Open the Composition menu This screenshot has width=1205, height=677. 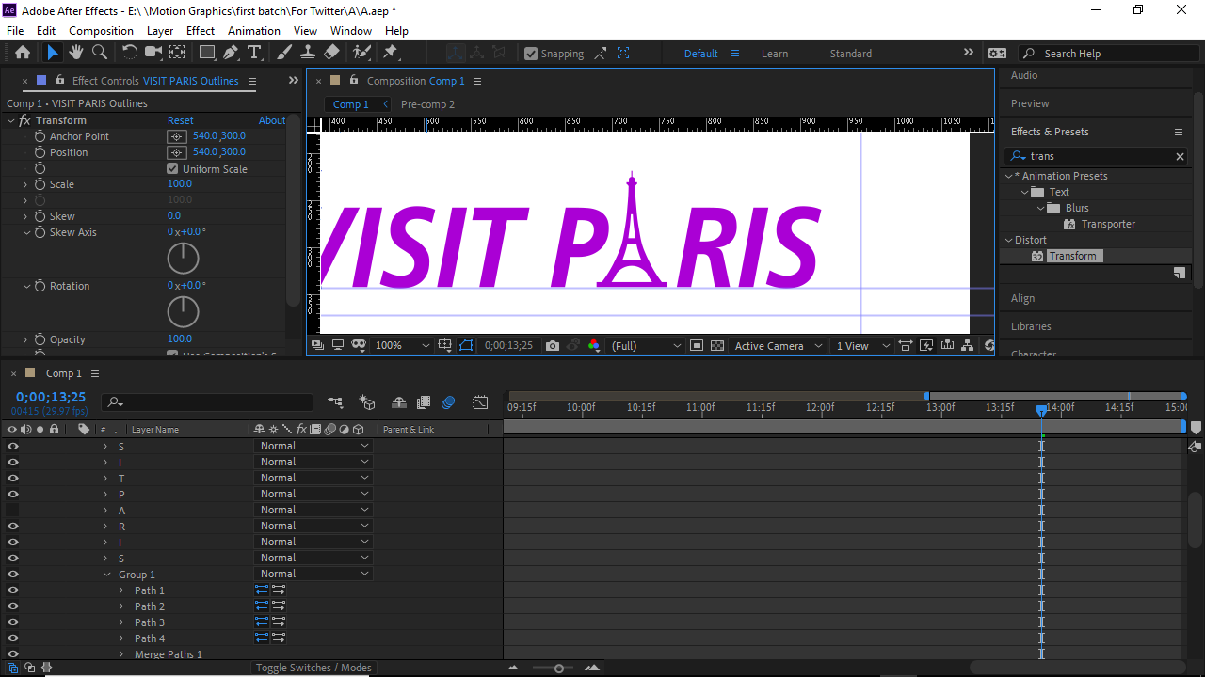tap(101, 30)
